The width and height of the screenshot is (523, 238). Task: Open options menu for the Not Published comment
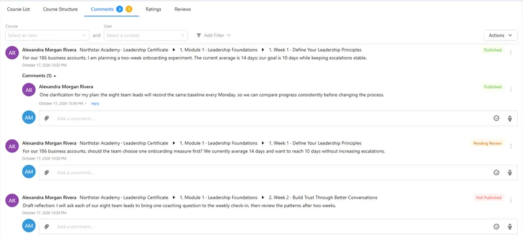point(511,200)
